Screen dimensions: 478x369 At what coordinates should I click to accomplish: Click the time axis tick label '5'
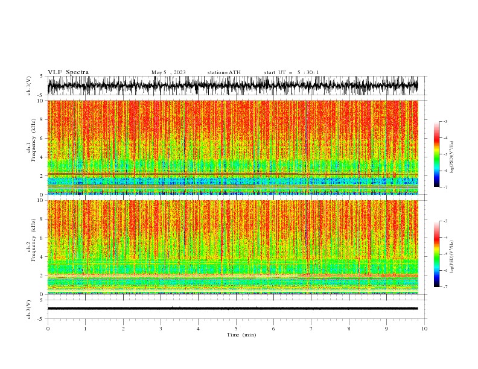236,329
